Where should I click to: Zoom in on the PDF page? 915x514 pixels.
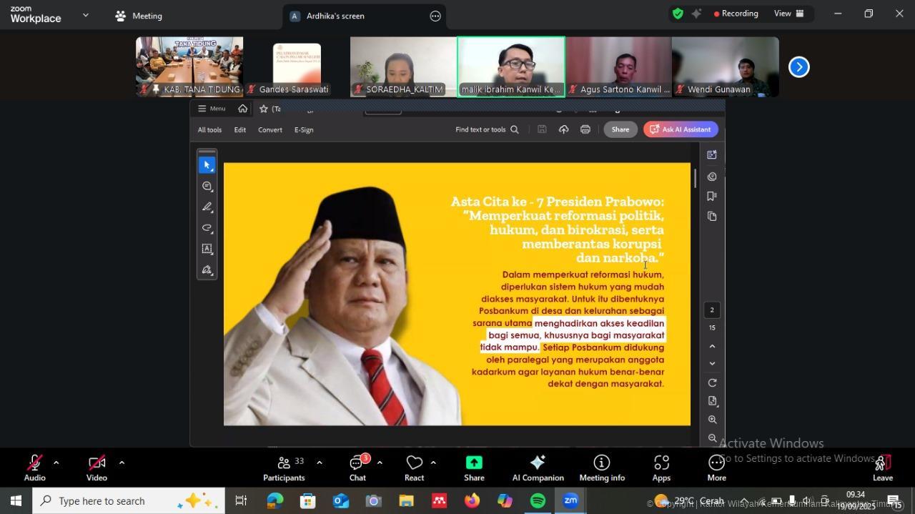(x=712, y=420)
